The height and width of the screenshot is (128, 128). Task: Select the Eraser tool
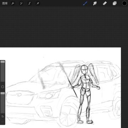pyautogui.click(x=105, y=3)
